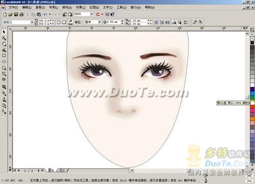Select the Pick (arrow) tool
The image size is (255, 184).
[x=4, y=32]
